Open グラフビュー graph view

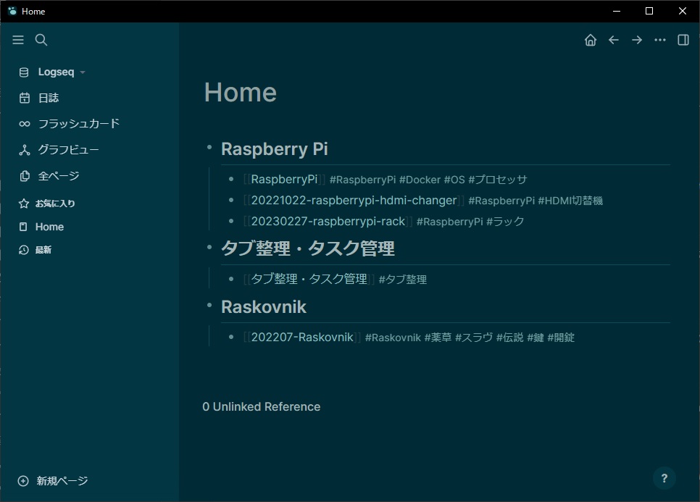68,149
